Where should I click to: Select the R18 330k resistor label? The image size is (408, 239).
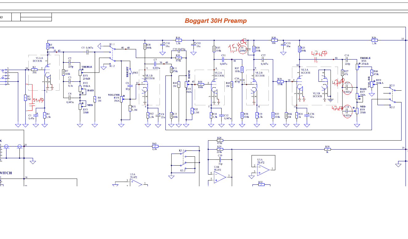click(x=258, y=49)
